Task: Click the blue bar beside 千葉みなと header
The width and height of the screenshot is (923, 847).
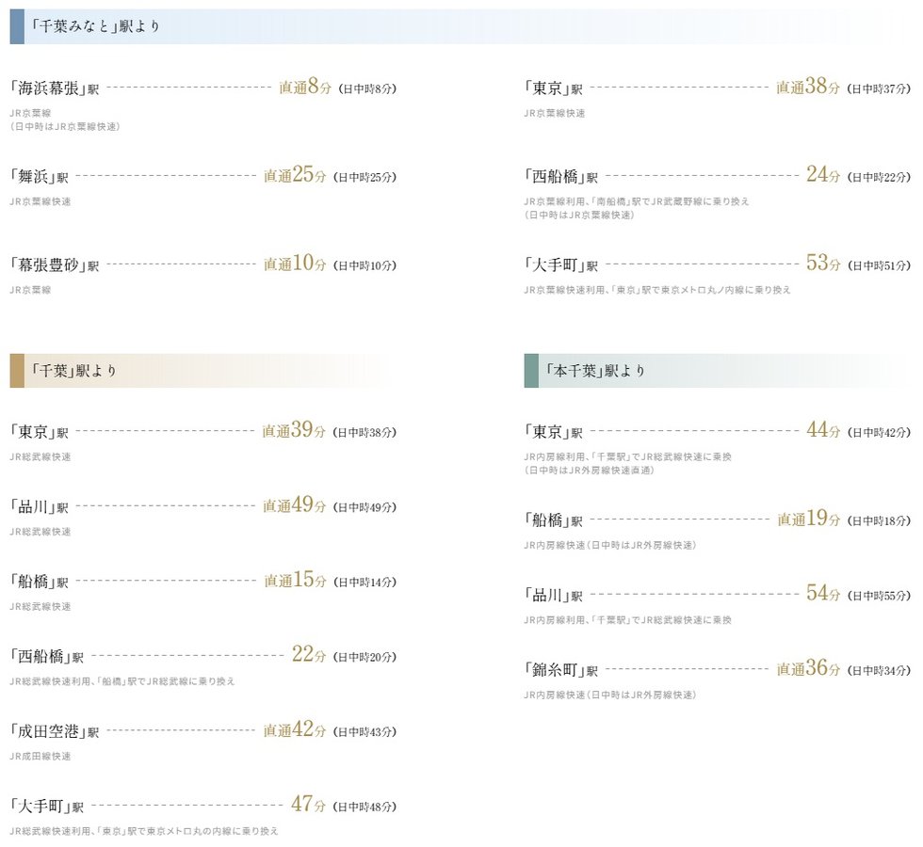Action: [17, 26]
